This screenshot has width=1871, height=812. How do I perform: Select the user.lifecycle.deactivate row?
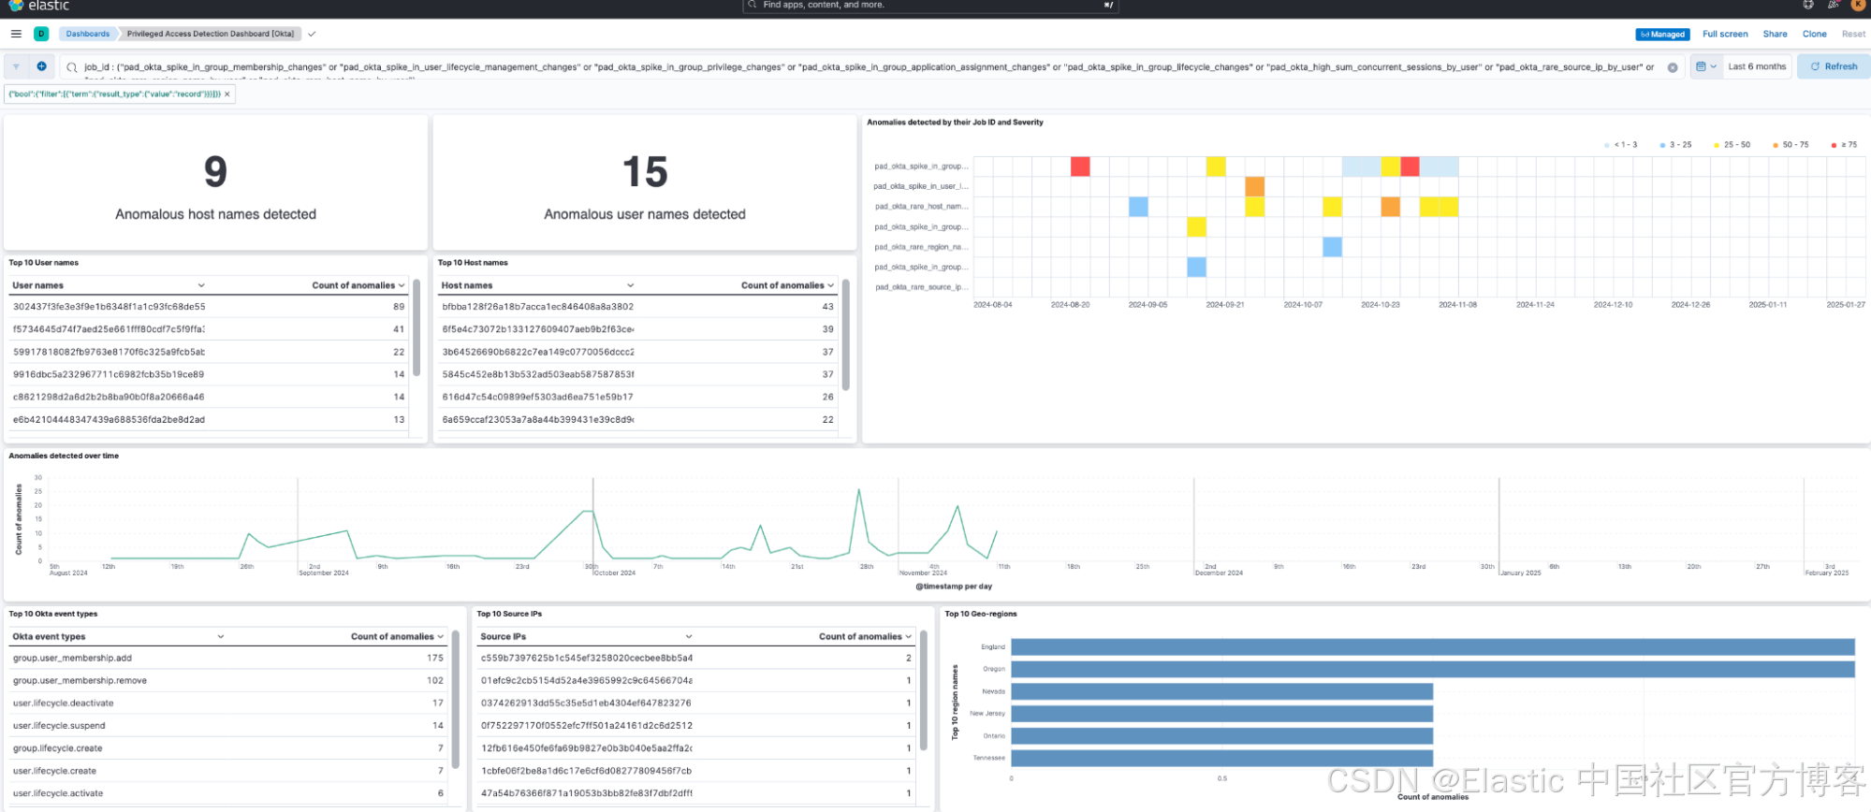pyautogui.click(x=227, y=703)
